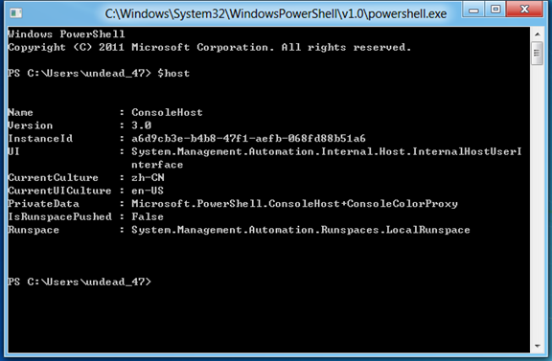The height and width of the screenshot is (361, 552).
Task: Open the PowerShell system menu icon
Action: tap(16, 13)
